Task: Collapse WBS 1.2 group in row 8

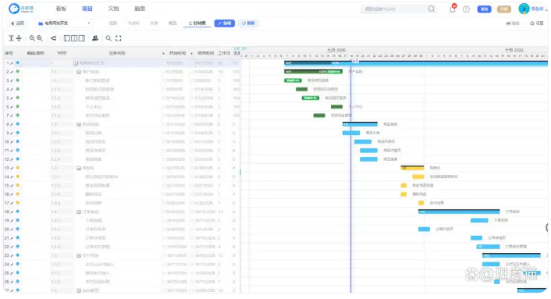Action: (x=79, y=124)
